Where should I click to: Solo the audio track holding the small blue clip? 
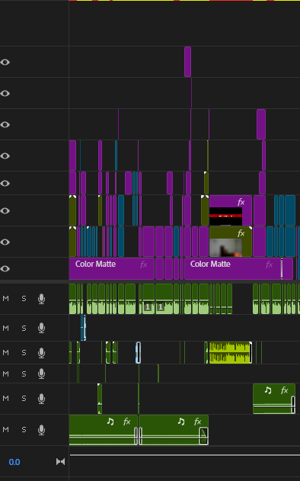click(24, 328)
